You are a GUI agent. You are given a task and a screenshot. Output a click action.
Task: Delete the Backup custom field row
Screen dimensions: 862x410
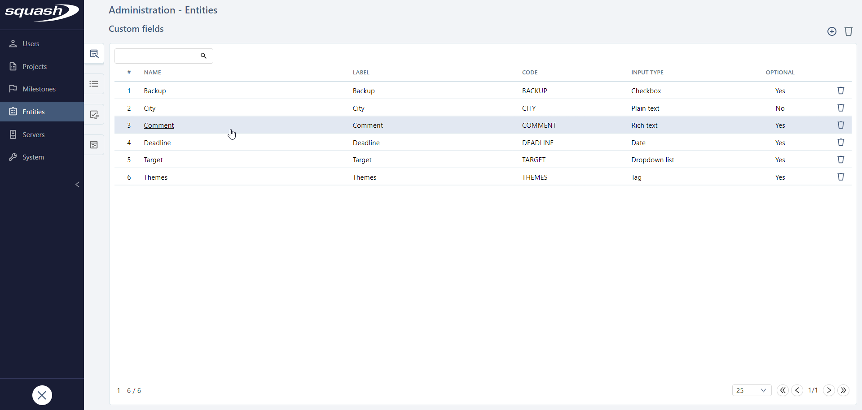(x=841, y=91)
